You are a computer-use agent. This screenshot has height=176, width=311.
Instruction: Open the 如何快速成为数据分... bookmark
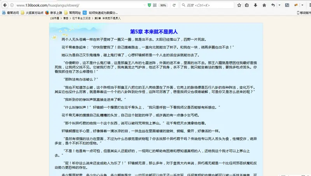pos(100,13)
